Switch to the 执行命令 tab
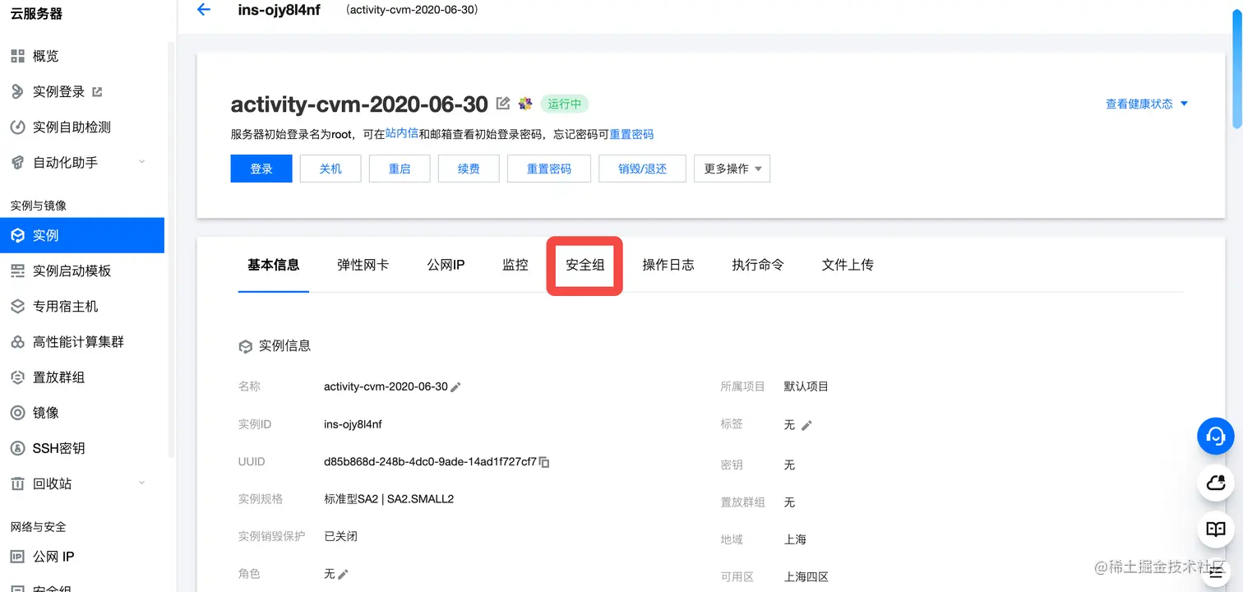The width and height of the screenshot is (1243, 592). tap(758, 265)
